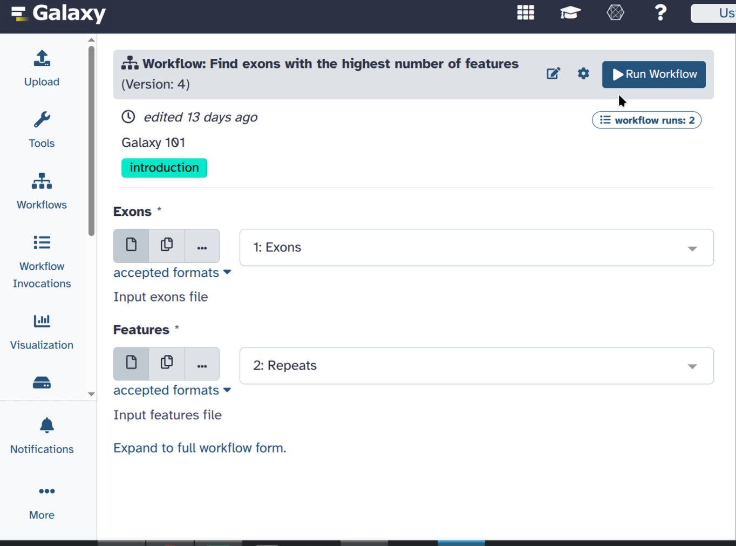Open the graduation cap training icon

pyautogui.click(x=570, y=12)
